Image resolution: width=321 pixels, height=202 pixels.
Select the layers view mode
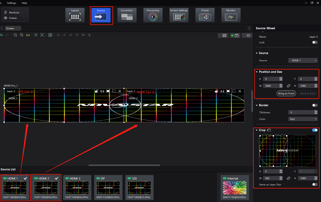(247, 35)
